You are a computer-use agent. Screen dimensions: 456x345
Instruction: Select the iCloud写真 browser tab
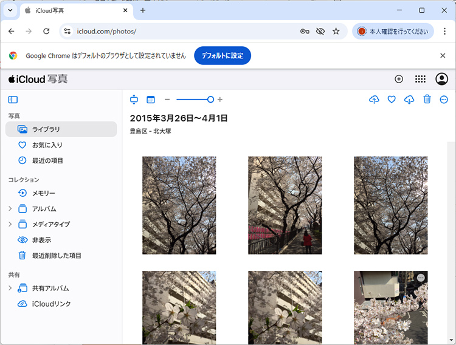point(77,11)
